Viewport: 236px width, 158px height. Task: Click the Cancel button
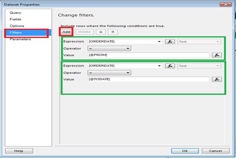[x=216, y=151]
